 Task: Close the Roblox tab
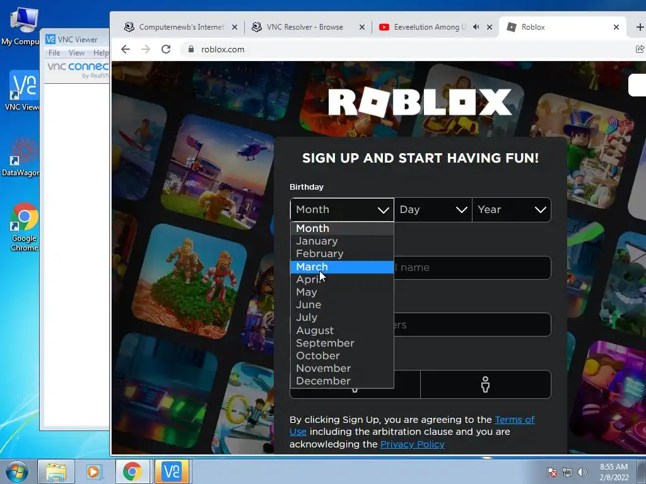[616, 27]
